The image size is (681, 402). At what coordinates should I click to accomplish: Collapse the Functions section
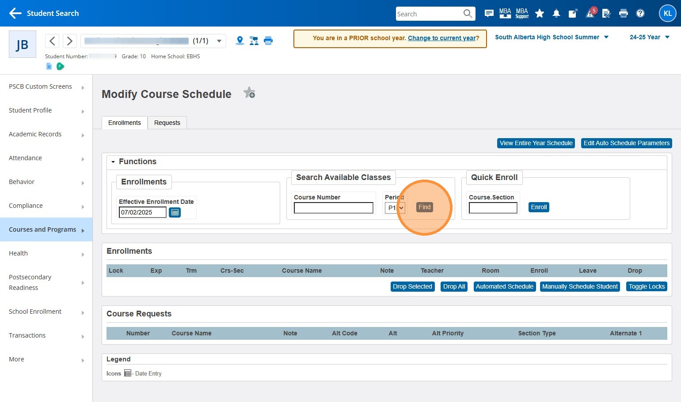coord(113,162)
